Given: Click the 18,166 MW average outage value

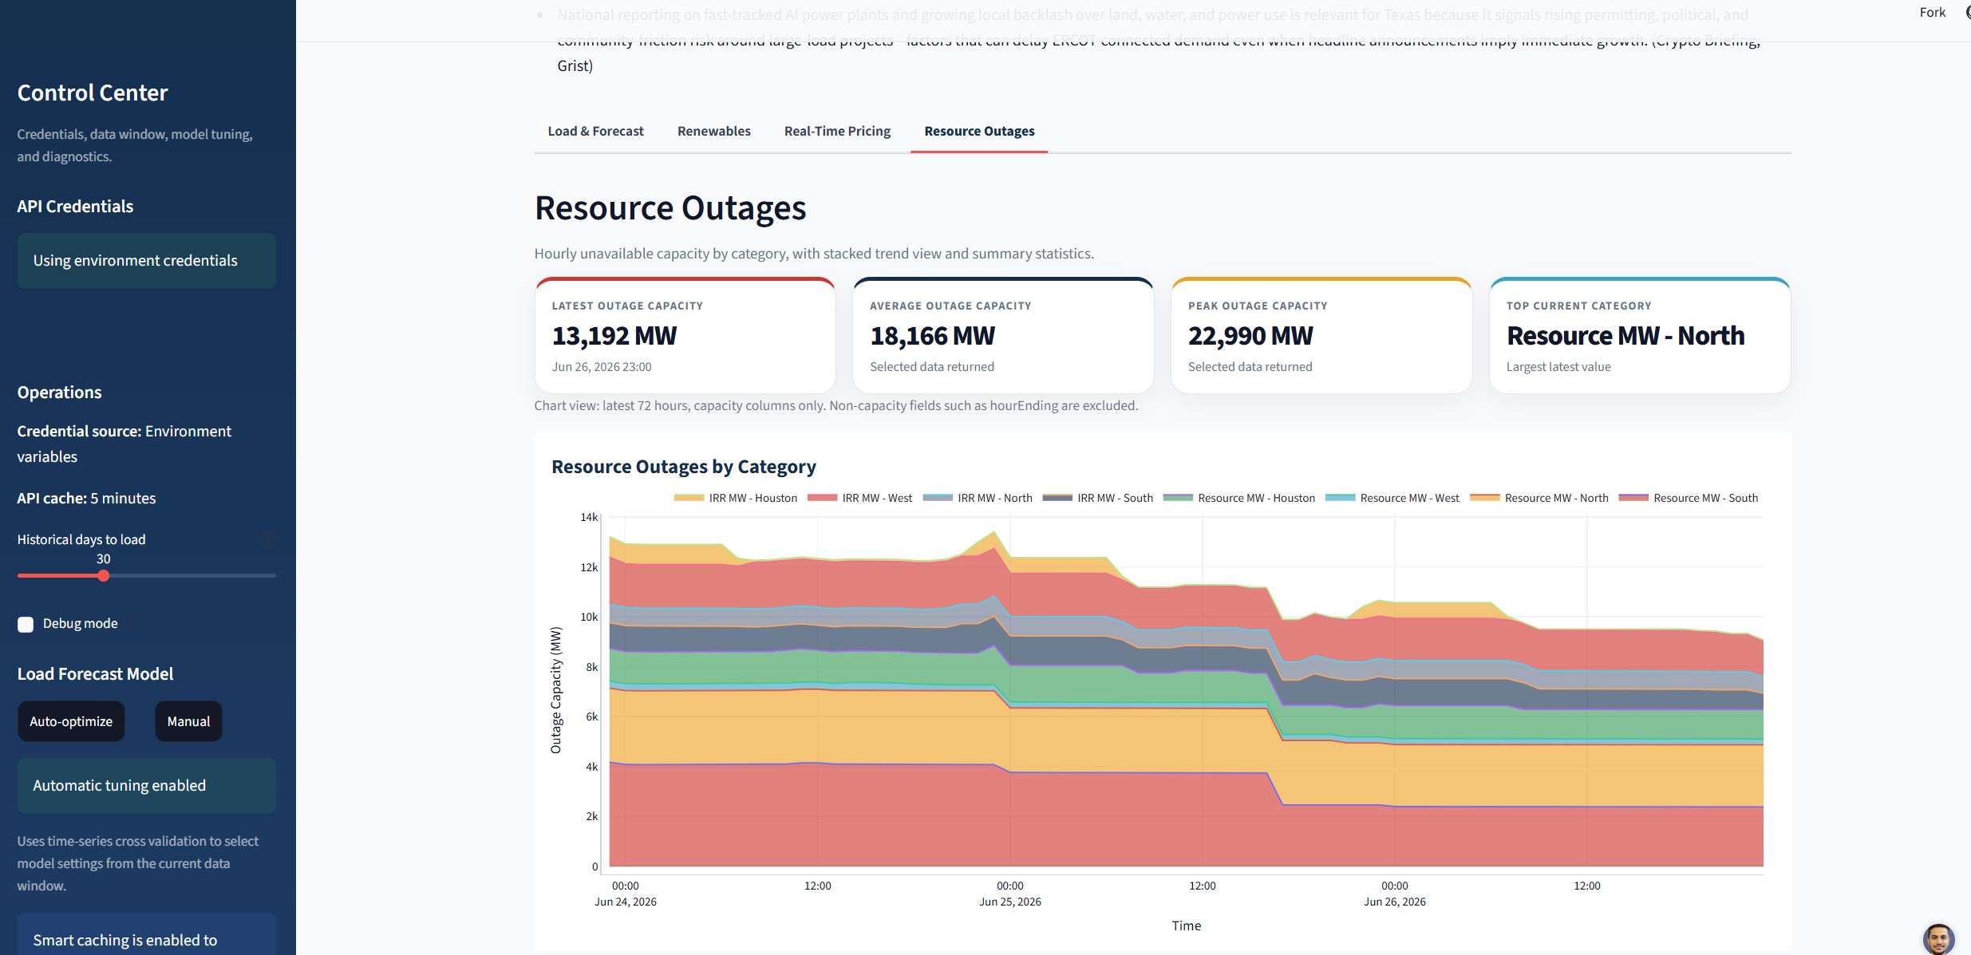Looking at the screenshot, I should 932,336.
